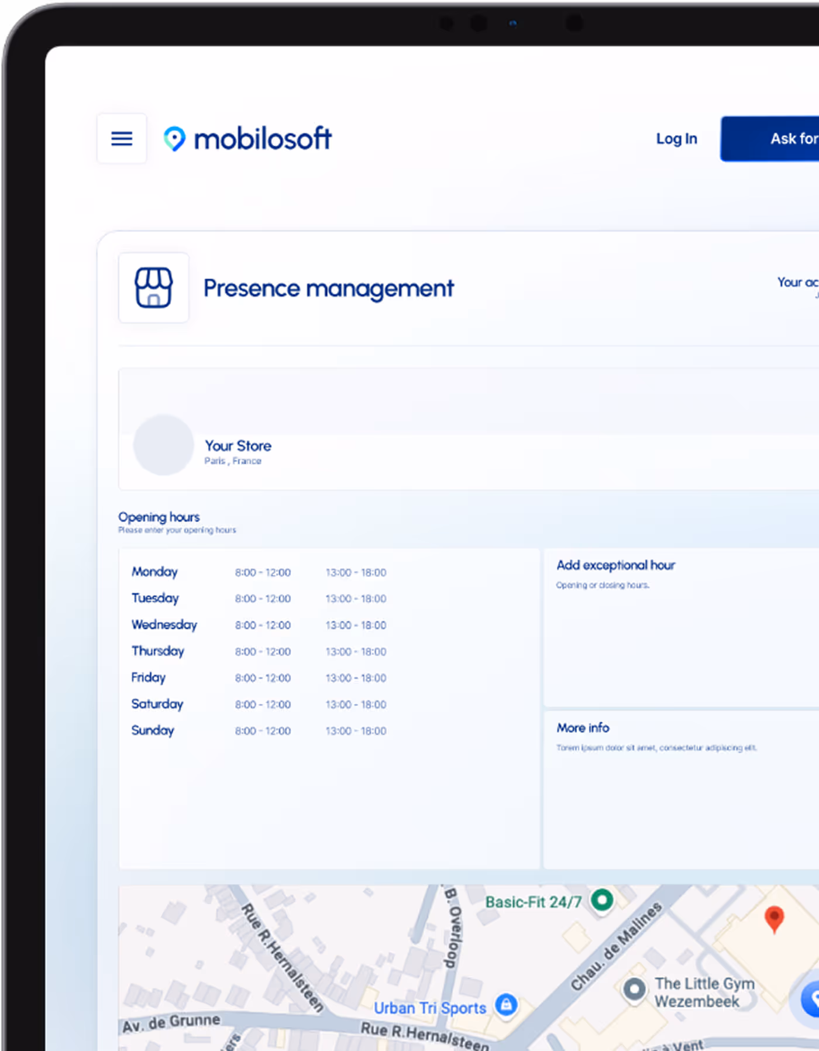The image size is (819, 1051).
Task: Select the Thursday row label
Action: (x=158, y=651)
